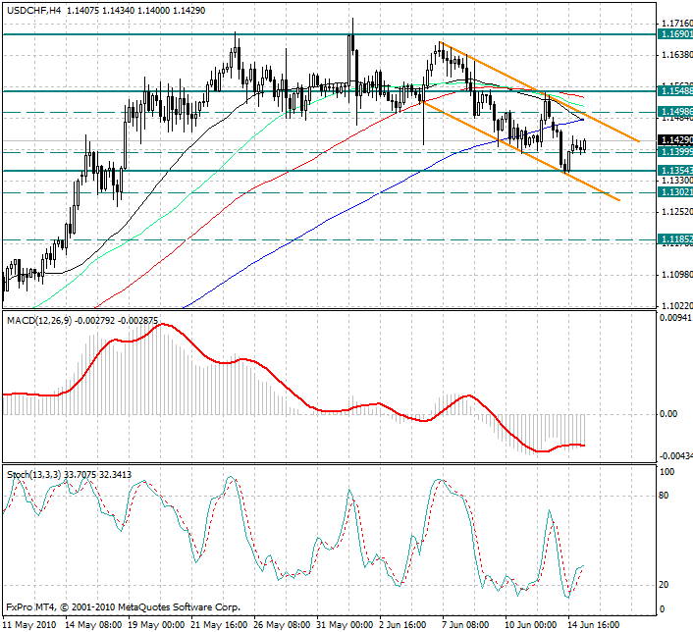Click the Stochastic scale value 100
Screen dimensions: 693x632
click(x=666, y=472)
